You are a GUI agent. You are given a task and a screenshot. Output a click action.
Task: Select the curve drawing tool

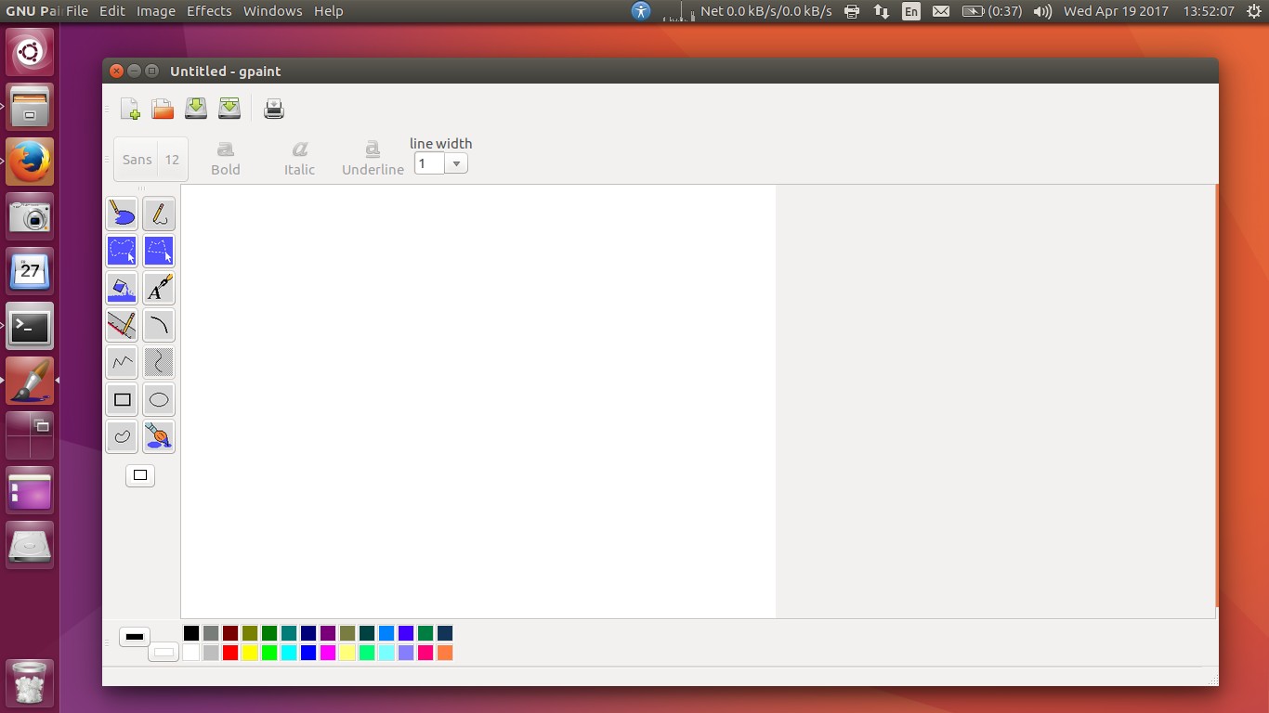click(x=159, y=325)
